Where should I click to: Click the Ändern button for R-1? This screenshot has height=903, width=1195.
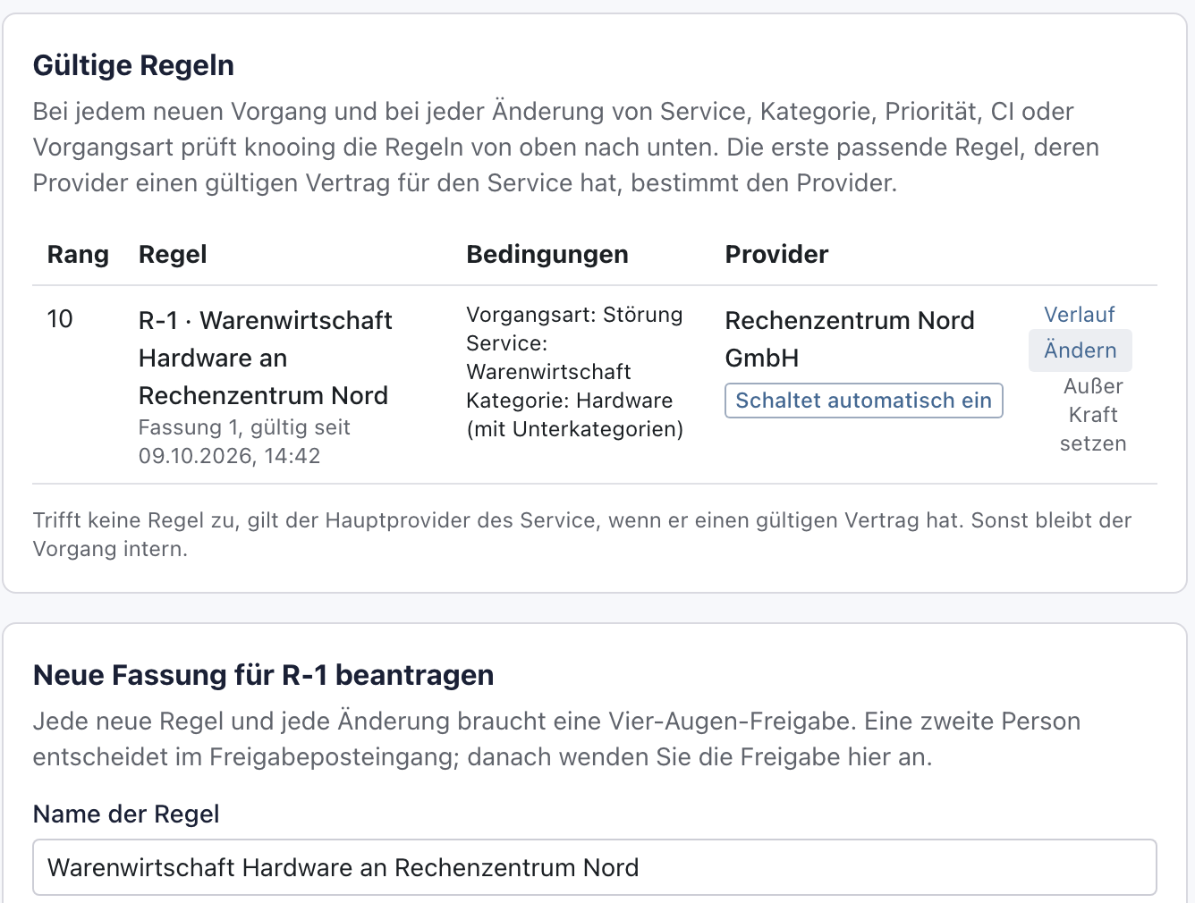1080,350
